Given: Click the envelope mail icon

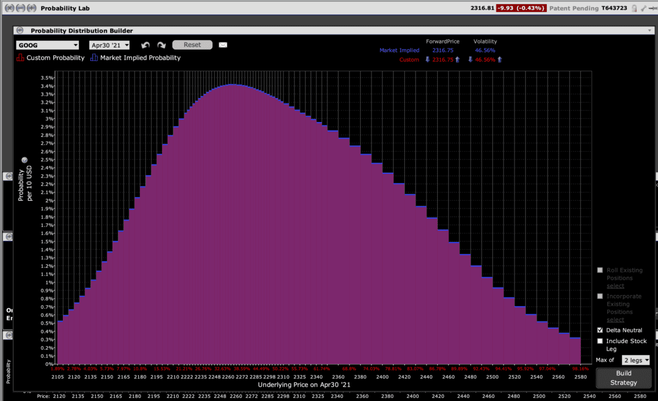Looking at the screenshot, I should (x=223, y=45).
